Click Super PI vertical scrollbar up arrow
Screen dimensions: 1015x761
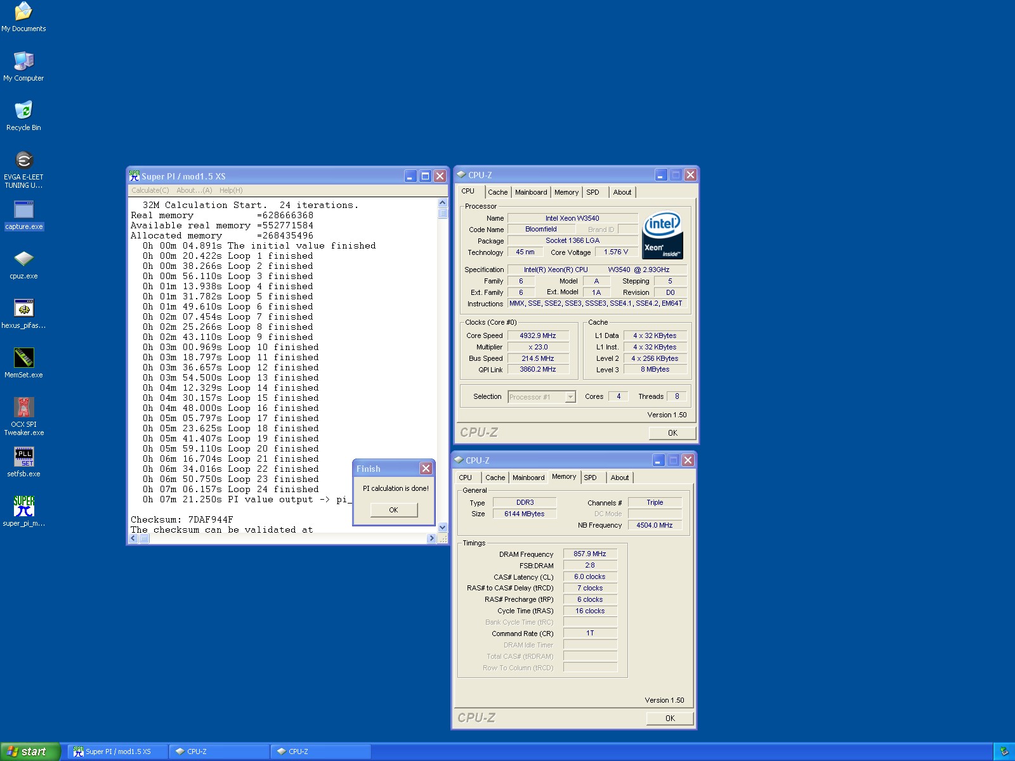[443, 203]
